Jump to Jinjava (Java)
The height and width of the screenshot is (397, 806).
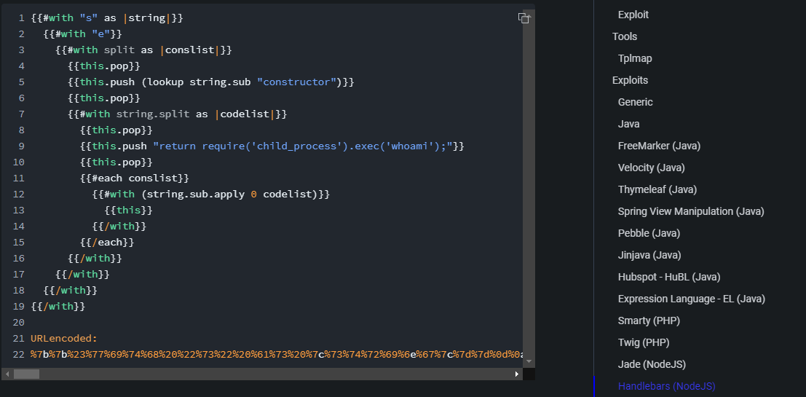click(x=649, y=255)
